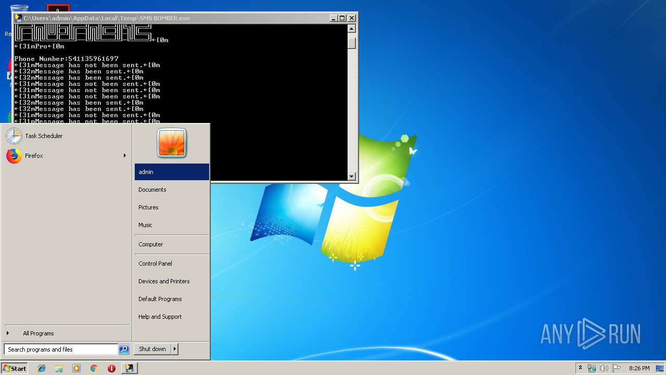
Task: Click the taskbar clock 8:26 PM
Action: click(x=639, y=368)
